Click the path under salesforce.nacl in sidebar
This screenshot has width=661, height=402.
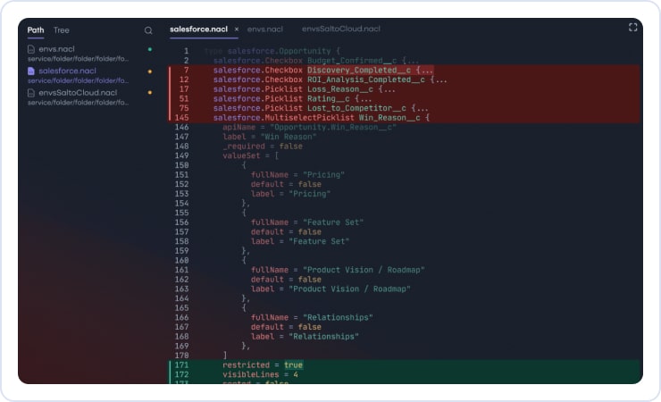tap(78, 80)
